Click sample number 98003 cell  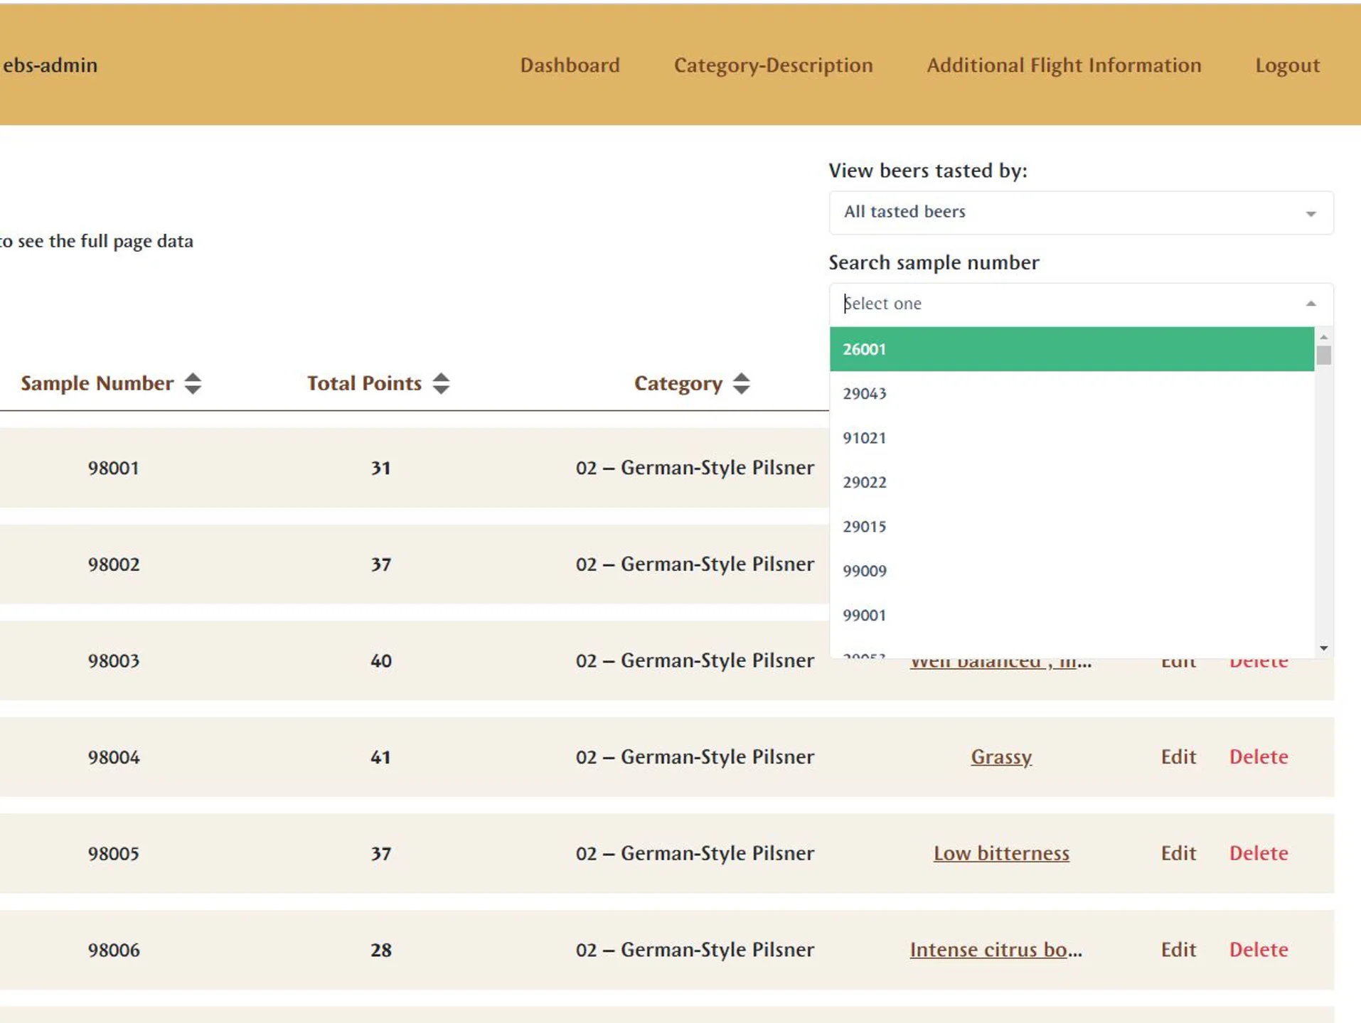(x=113, y=660)
